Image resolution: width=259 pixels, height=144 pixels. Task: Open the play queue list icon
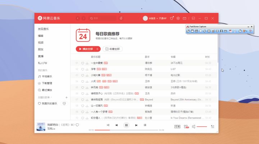point(213,126)
